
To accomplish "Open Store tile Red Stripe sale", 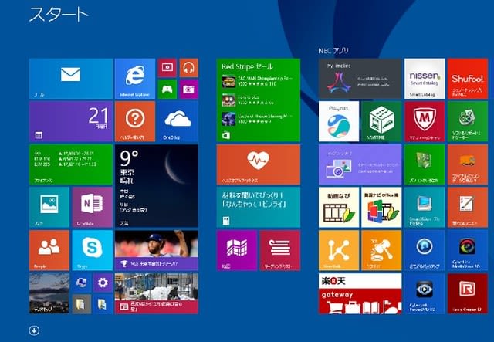I will (259, 100).
